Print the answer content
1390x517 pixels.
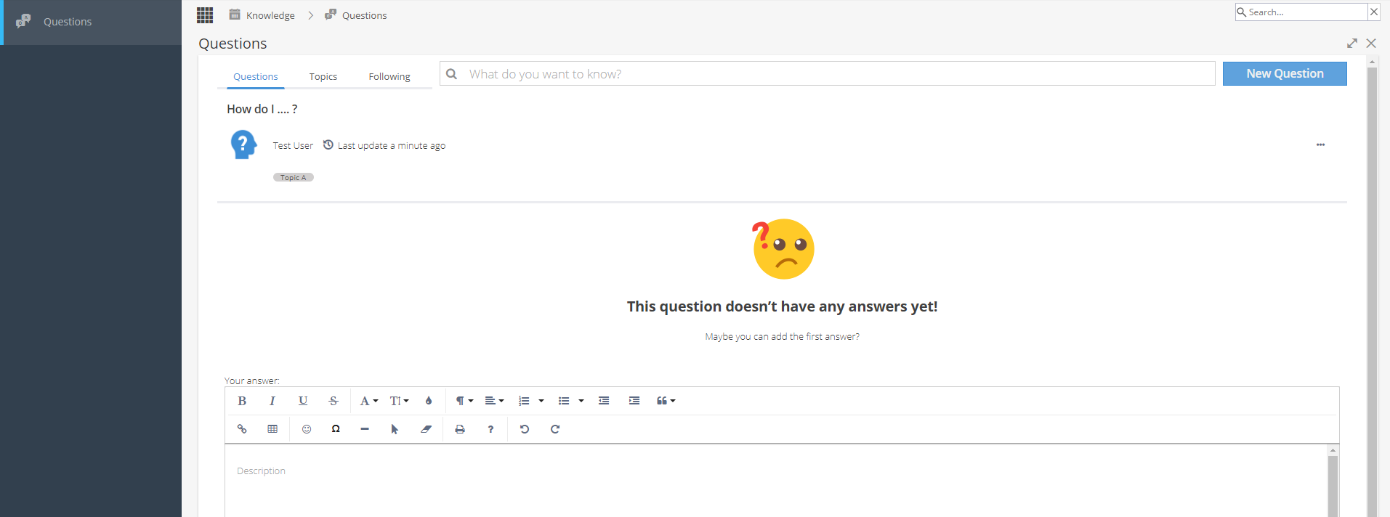tap(460, 429)
